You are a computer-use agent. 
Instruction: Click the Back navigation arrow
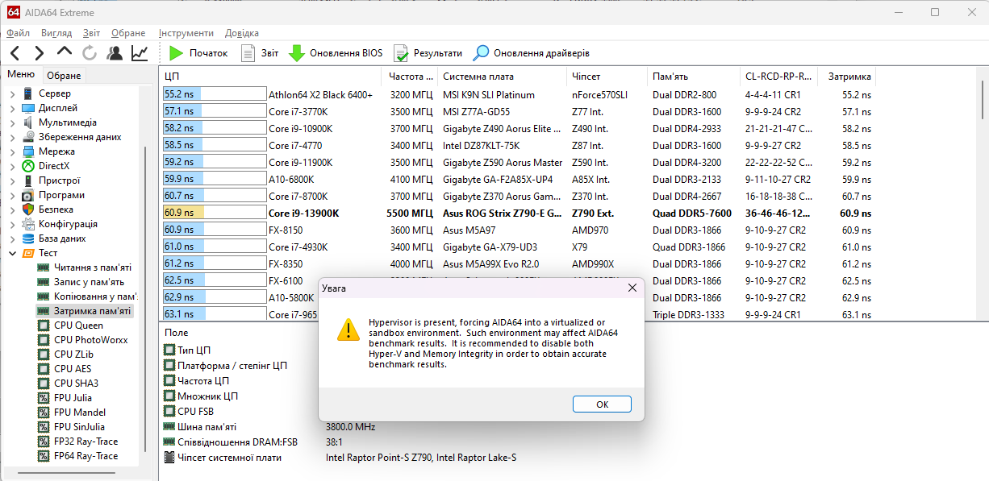pyautogui.click(x=15, y=53)
